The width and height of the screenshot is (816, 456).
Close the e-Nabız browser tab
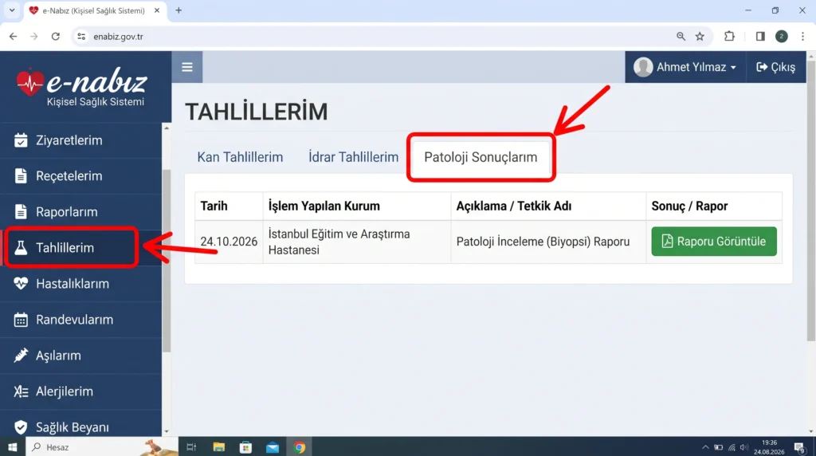click(157, 10)
